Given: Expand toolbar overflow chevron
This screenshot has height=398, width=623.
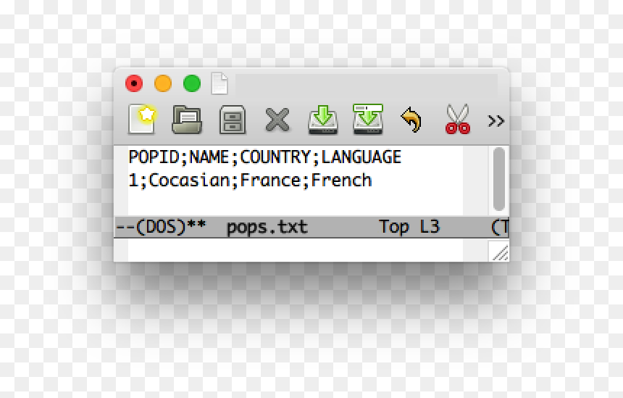Looking at the screenshot, I should click(x=496, y=120).
